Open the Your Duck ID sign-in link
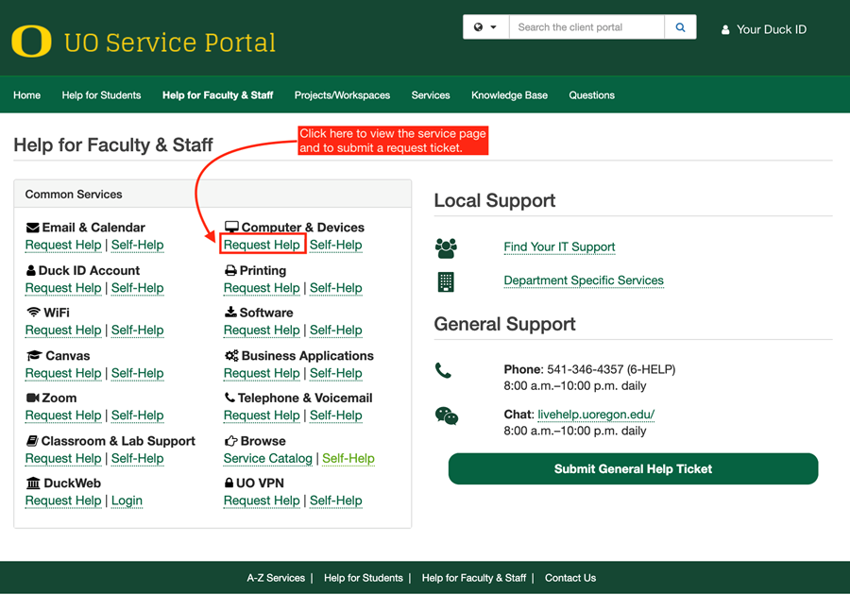Viewport: 850px width, 611px height. (764, 30)
